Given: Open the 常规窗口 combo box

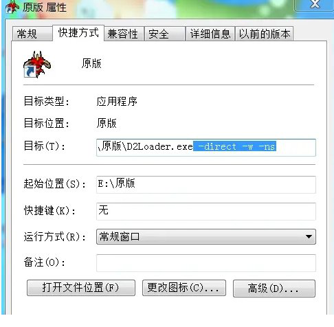Looking at the screenshot, I should pyautogui.click(x=206, y=236).
